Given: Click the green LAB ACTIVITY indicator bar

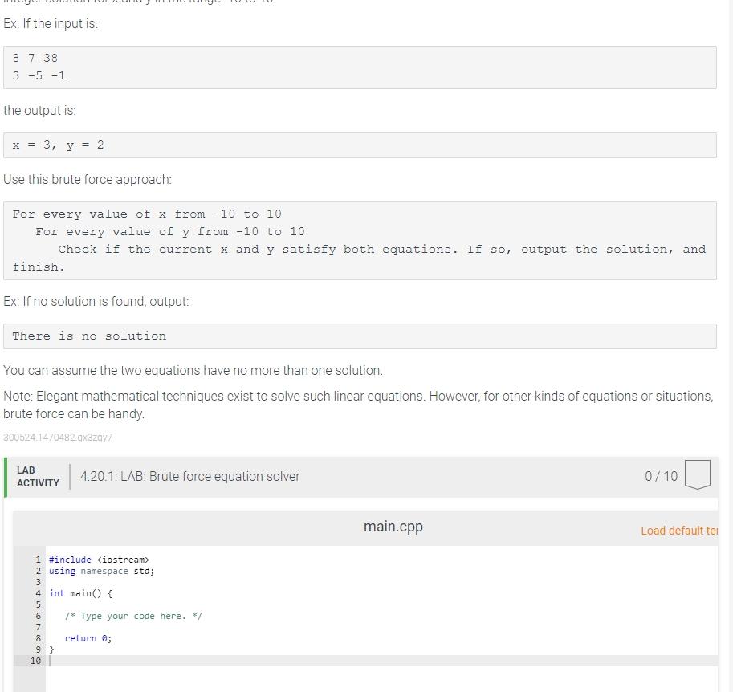Looking at the screenshot, I should pos(6,476).
